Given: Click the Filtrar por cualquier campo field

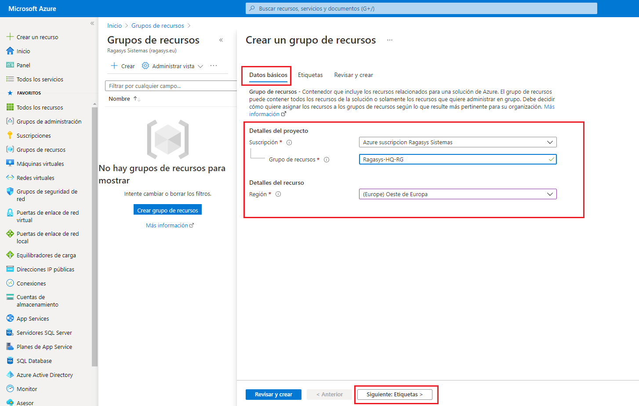Looking at the screenshot, I should click(171, 86).
